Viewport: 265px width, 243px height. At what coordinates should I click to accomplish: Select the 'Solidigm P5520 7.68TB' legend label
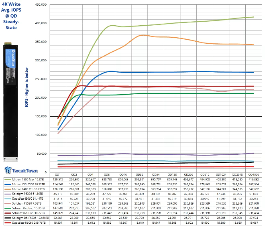point(27,204)
